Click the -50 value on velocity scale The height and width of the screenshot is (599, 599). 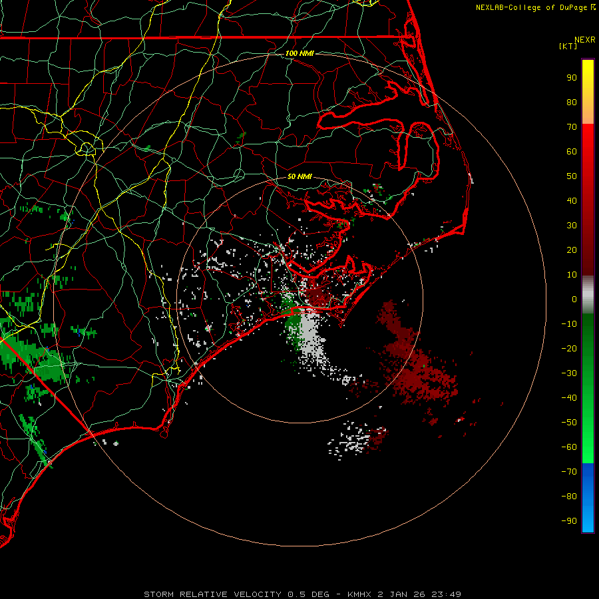coord(569,423)
